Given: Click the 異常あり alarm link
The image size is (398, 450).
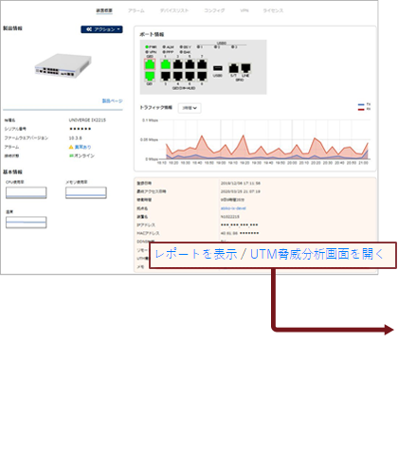Looking at the screenshot, I should 82,147.
